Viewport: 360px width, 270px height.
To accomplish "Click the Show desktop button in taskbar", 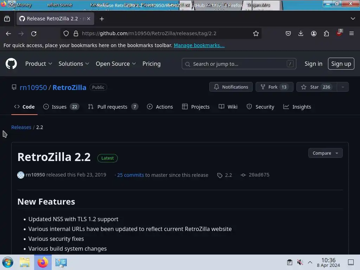I will (x=351, y=262).
